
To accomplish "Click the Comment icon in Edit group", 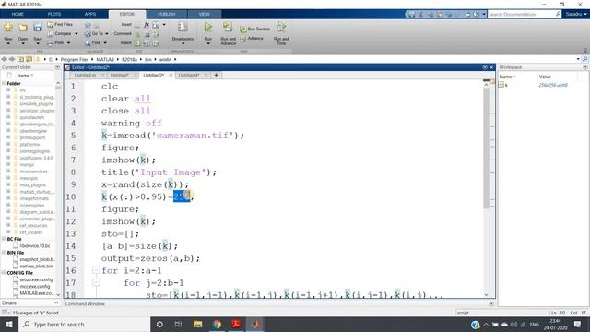I will [137, 34].
